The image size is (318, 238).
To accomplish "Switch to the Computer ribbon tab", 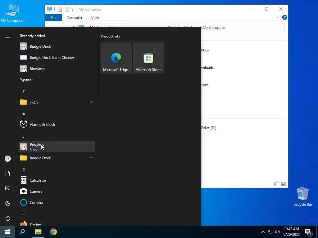I will 75,18.
